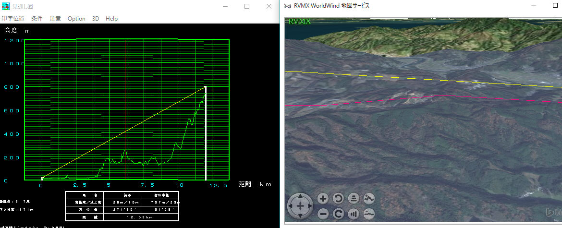Click the zoom in plus button
The height and width of the screenshot is (228, 562).
323,198
